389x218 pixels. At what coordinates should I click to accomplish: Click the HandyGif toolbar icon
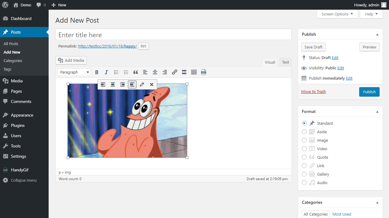[x=204, y=72]
